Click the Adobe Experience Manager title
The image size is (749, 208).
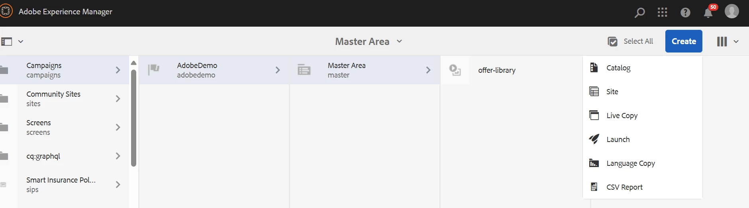[x=65, y=12]
